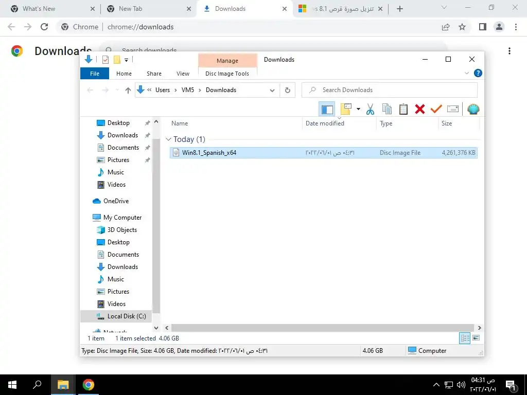
Task: Share this page icon in Chrome
Action: [446, 27]
